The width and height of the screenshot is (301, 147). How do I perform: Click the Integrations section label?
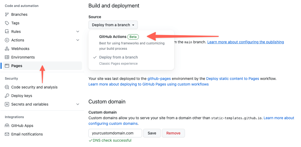click(x=14, y=117)
